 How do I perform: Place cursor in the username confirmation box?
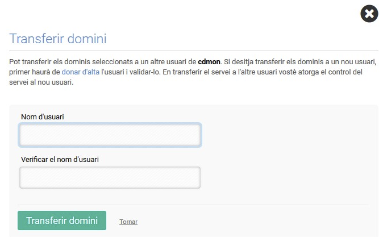click(x=110, y=178)
